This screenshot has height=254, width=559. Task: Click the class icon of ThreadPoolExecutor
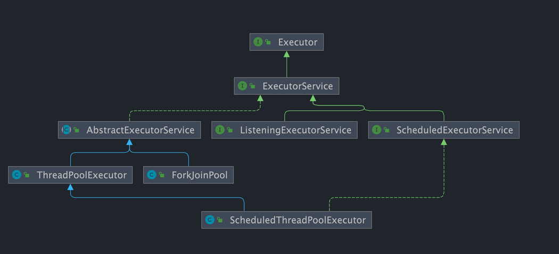pyautogui.click(x=17, y=175)
